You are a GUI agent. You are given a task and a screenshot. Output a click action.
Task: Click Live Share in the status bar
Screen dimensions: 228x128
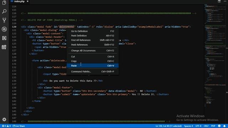tap(19, 126)
